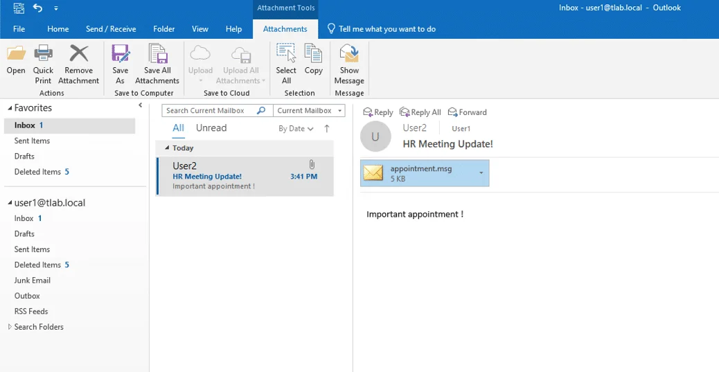
Task: Reverse sort order with the up arrow
Action: pos(327,129)
